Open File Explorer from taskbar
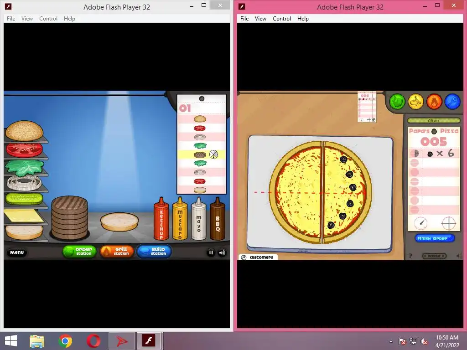The height and width of the screenshot is (350, 467). [x=37, y=341]
